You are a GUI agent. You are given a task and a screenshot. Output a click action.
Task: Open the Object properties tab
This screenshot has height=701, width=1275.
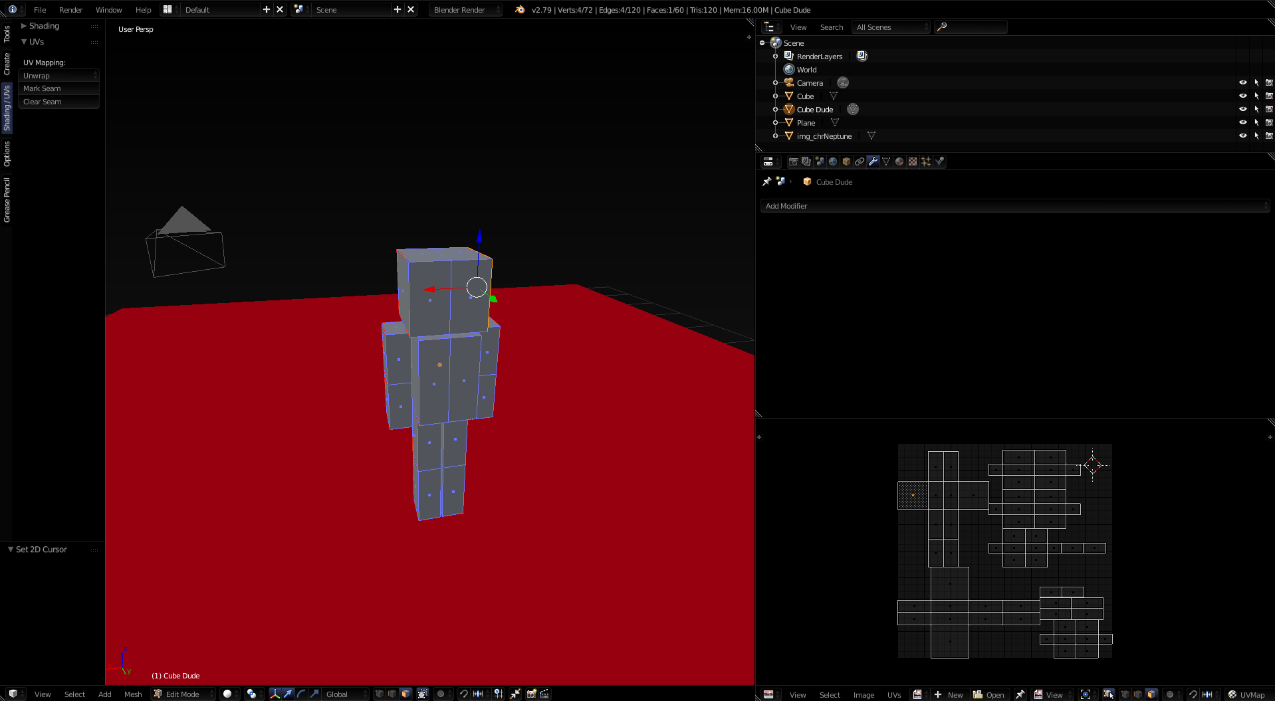pyautogui.click(x=846, y=161)
